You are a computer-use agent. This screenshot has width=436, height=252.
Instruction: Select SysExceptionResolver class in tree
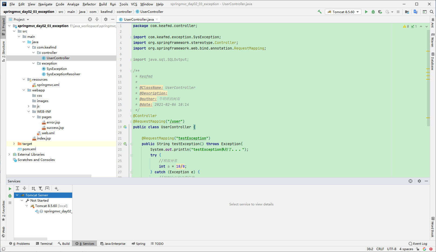pyautogui.click(x=63, y=74)
